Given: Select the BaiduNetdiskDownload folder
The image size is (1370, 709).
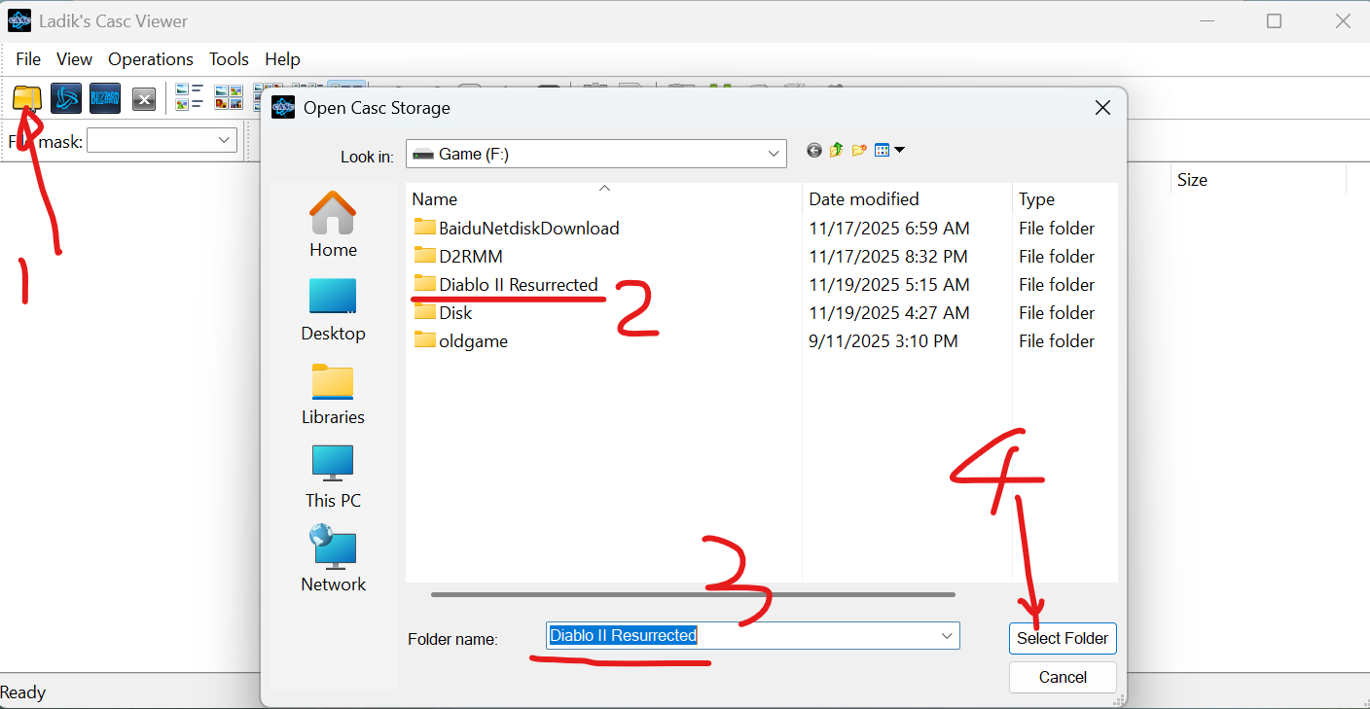Looking at the screenshot, I should pyautogui.click(x=517, y=229).
